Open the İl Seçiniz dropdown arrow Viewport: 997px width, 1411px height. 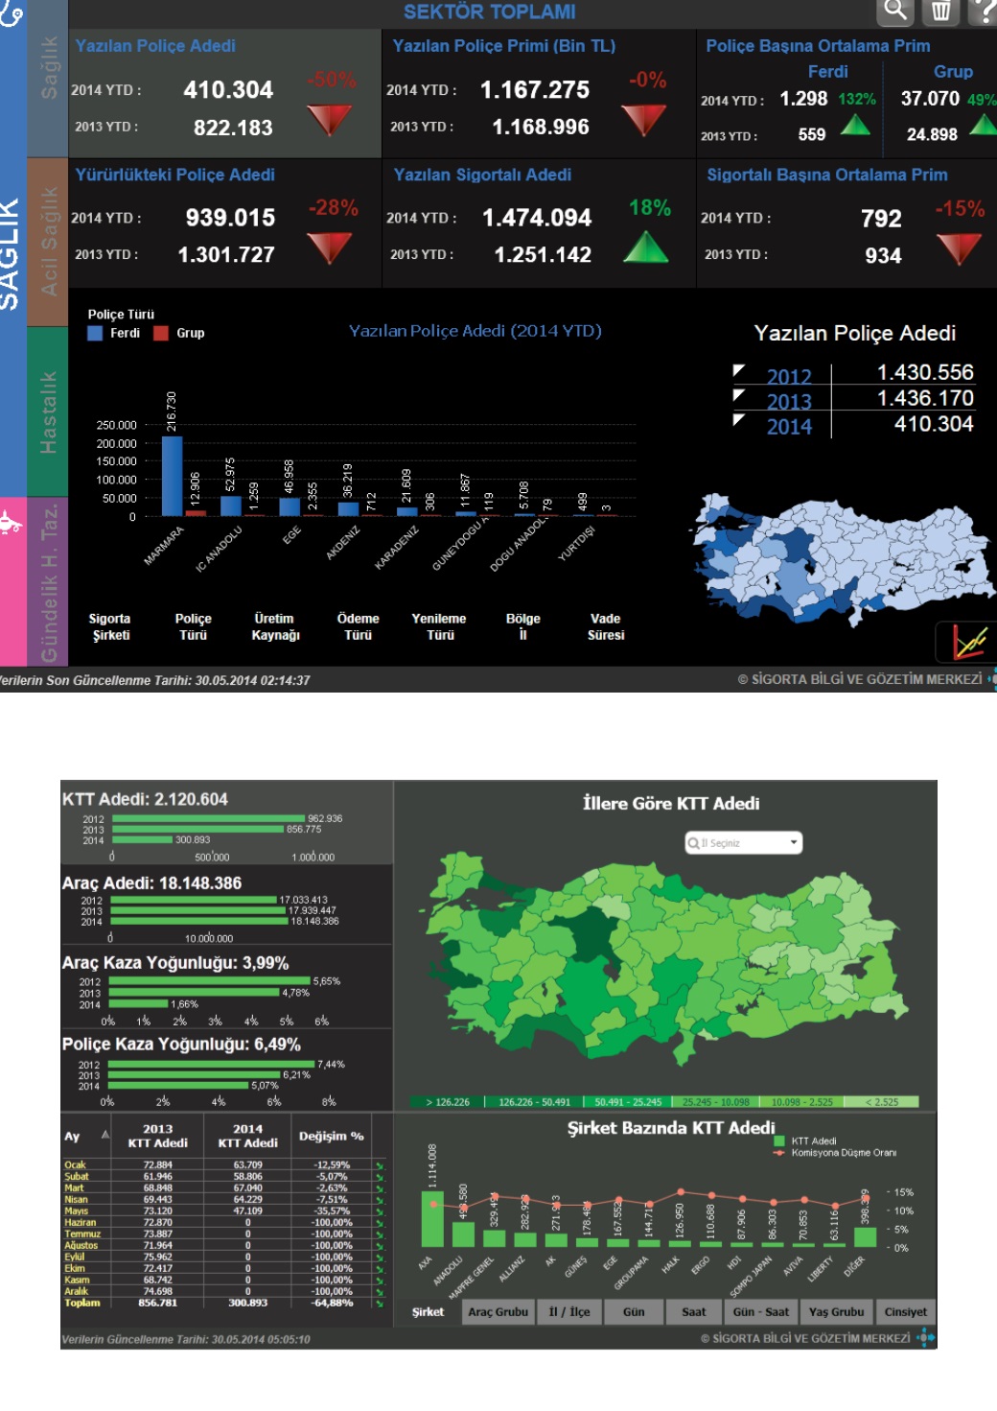793,843
